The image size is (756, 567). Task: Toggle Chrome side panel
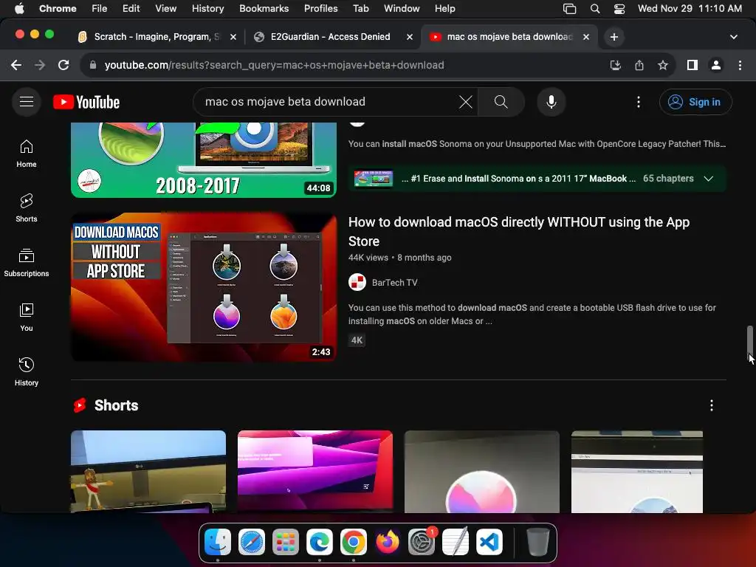coord(693,65)
